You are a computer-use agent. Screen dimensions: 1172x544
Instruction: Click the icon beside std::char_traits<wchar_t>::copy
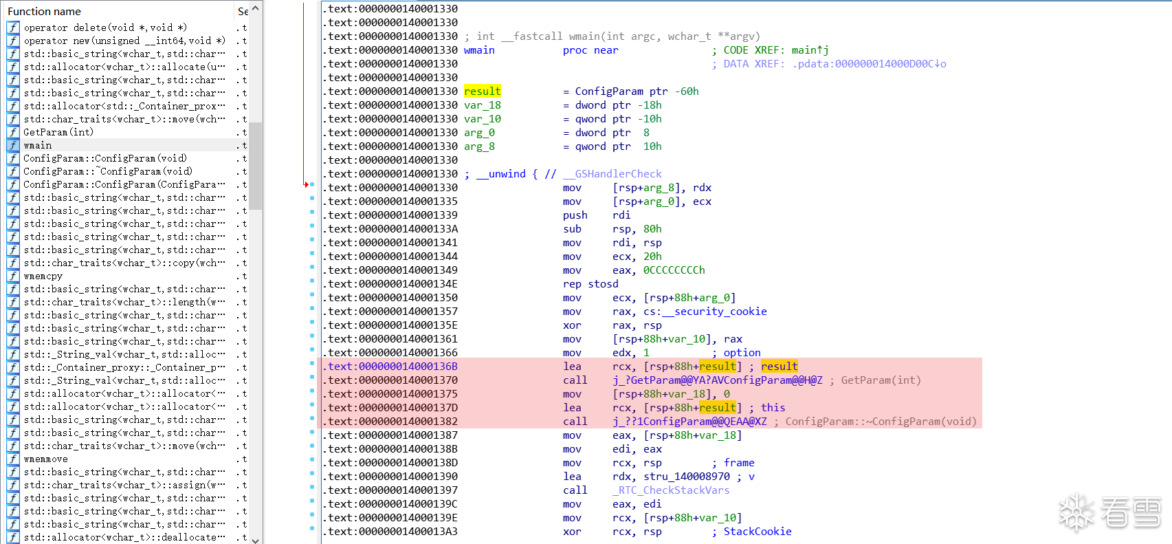(x=13, y=263)
